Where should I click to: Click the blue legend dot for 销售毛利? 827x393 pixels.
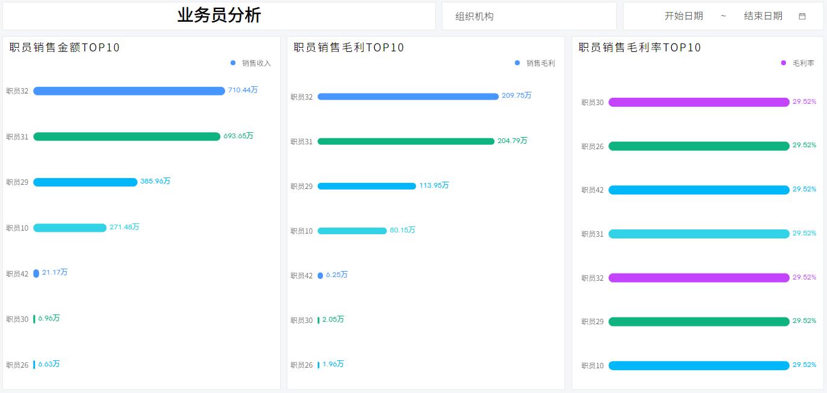(x=516, y=62)
